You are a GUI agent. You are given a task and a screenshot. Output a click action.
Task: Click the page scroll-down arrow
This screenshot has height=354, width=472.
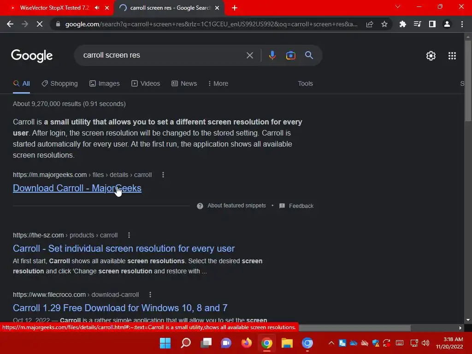pos(468,320)
